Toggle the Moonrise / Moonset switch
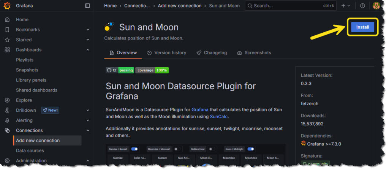Image resolution: width=389 pixels, height=171 pixels. pos(177,149)
